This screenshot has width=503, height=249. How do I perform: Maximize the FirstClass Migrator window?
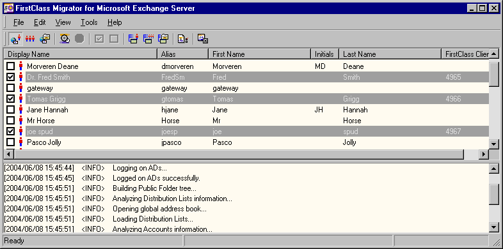(x=482, y=8)
